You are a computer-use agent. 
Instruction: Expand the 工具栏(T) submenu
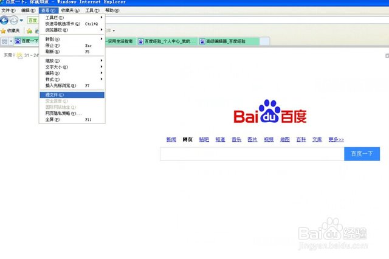click(72, 18)
